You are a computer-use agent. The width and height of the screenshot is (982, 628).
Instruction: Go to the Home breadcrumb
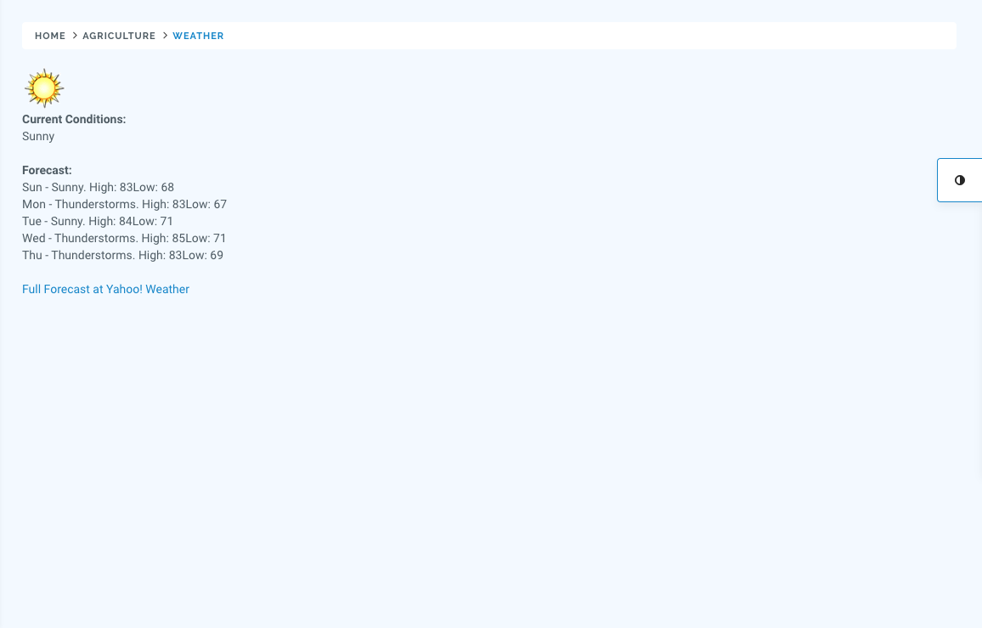[x=50, y=36]
